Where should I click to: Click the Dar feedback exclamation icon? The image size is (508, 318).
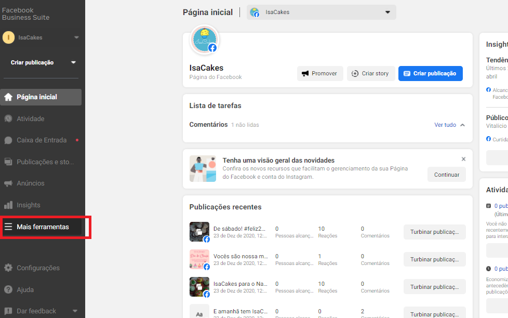[x=8, y=311]
